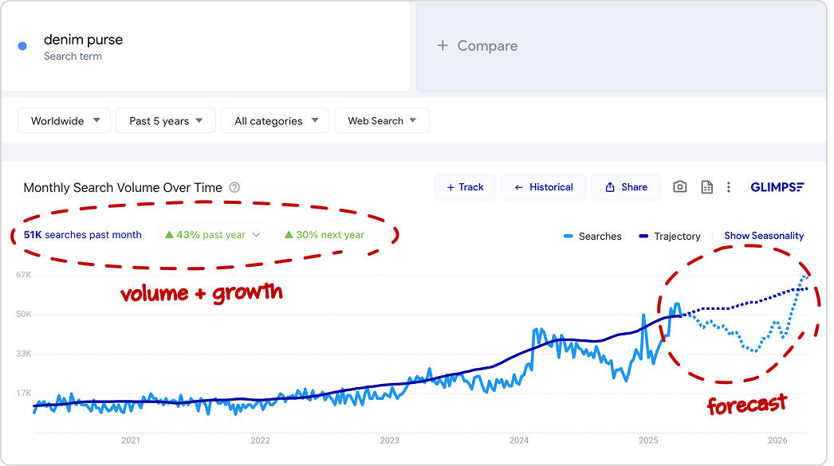This screenshot has height=466, width=834.
Task: Click the Historical button
Action: tap(544, 187)
